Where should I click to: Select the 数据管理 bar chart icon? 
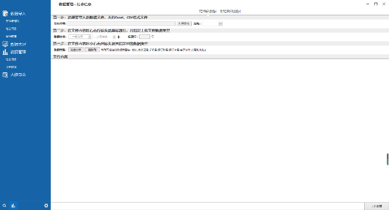pyautogui.click(x=5, y=52)
